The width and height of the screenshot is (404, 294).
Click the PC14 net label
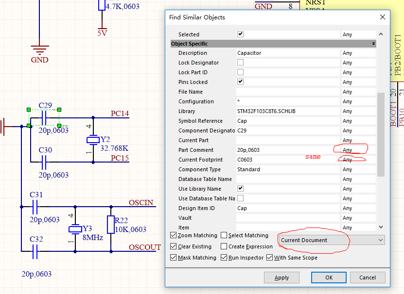120,114
